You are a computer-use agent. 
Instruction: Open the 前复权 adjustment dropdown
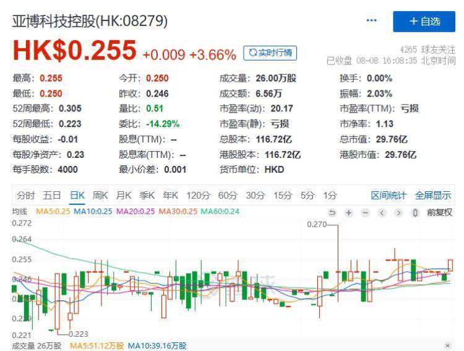tap(439, 212)
